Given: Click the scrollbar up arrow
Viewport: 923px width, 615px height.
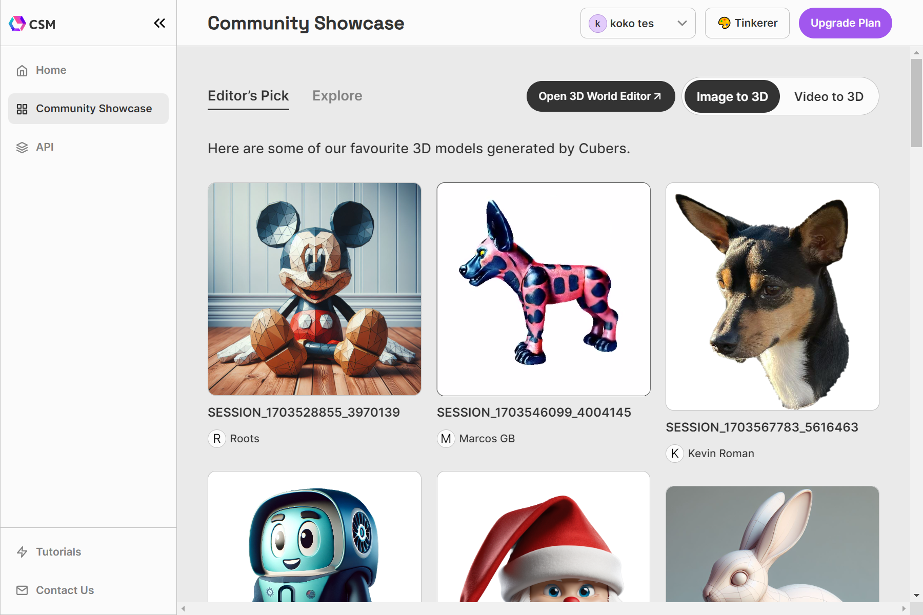Looking at the screenshot, I should tap(916, 52).
